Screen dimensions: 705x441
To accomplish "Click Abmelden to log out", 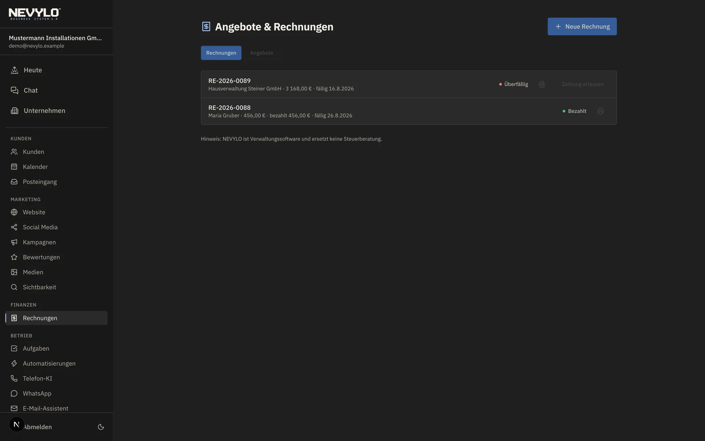I will coord(38,427).
